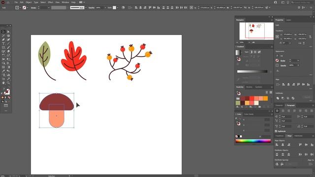Image resolution: width=315 pixels, height=177 pixels.
Task: Click the Navigator panel artboard thumbnail
Action: point(256,31)
